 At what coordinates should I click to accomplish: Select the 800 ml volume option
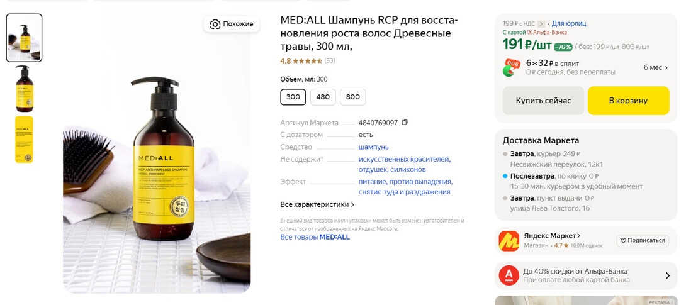(x=352, y=97)
